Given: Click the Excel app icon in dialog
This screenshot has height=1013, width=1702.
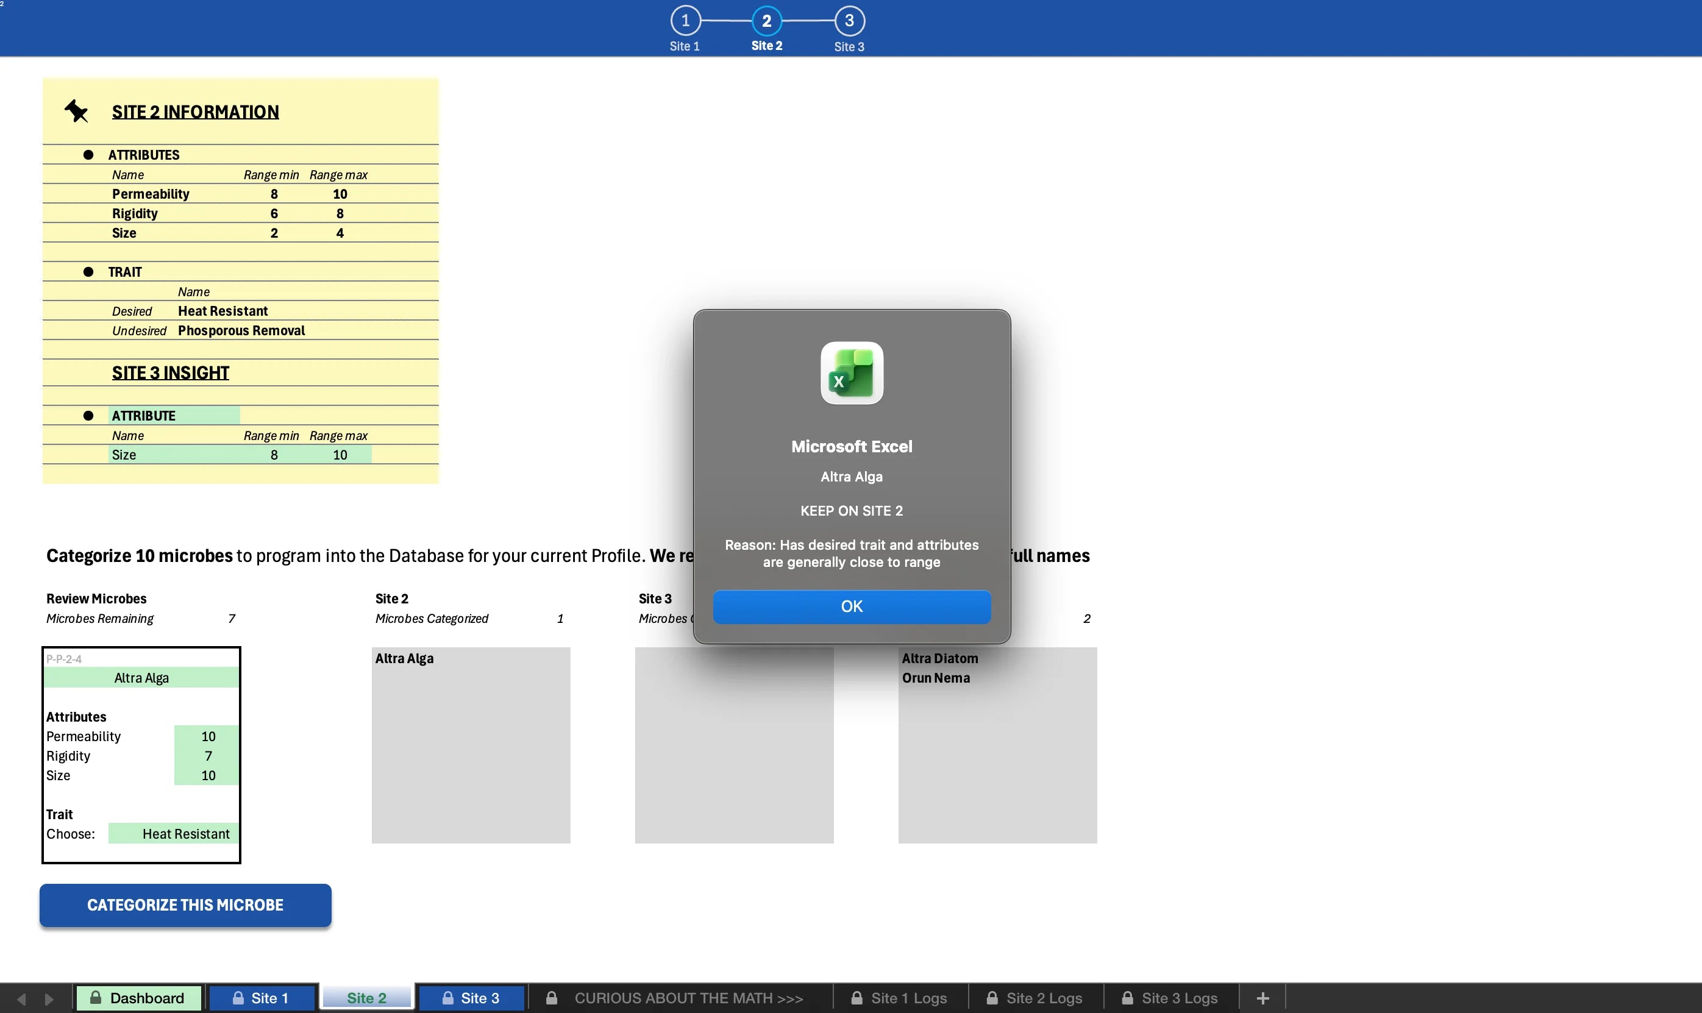Looking at the screenshot, I should 852,374.
